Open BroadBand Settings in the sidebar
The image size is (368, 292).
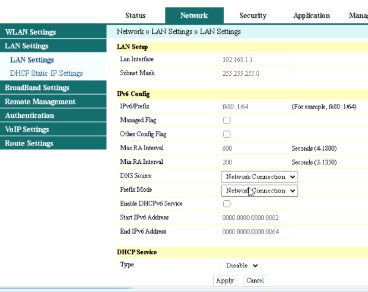53,88
